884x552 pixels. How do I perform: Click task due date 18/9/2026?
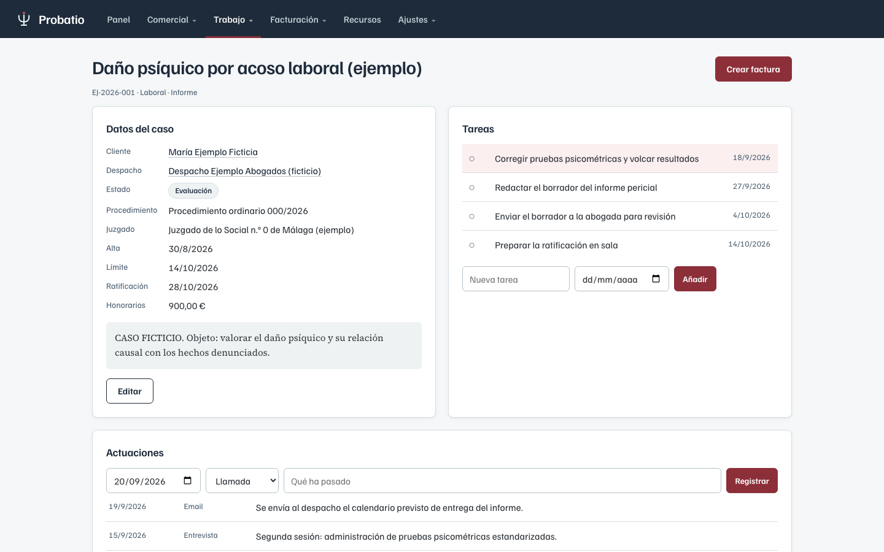click(751, 158)
